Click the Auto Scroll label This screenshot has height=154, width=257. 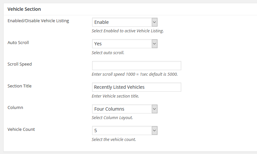[x=18, y=42]
